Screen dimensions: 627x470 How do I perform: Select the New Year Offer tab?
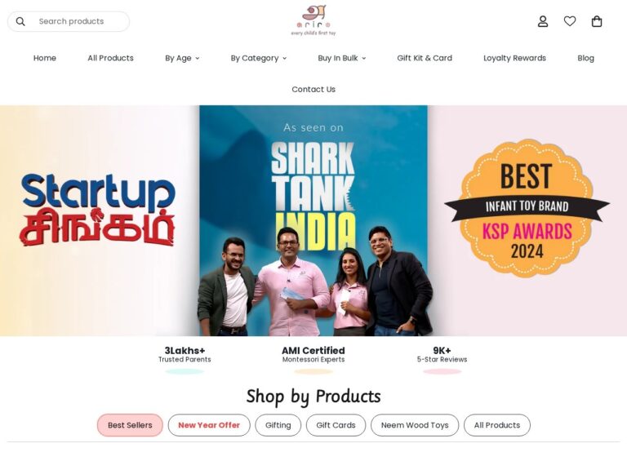pos(209,425)
